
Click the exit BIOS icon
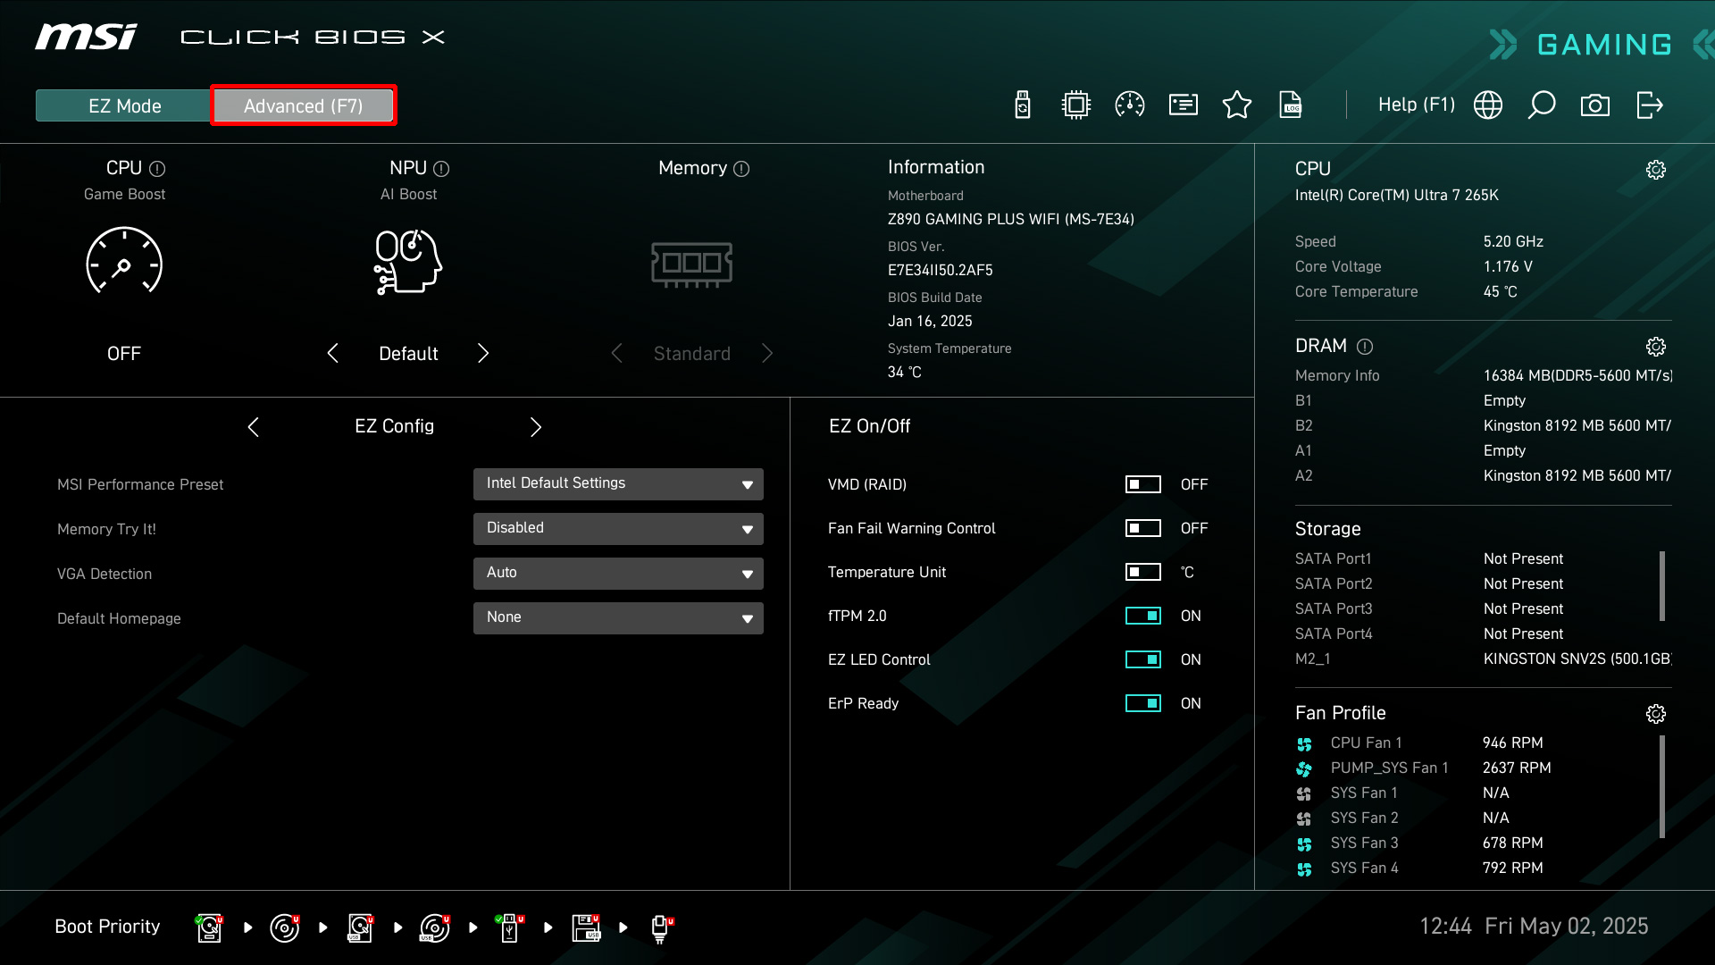pos(1649,105)
